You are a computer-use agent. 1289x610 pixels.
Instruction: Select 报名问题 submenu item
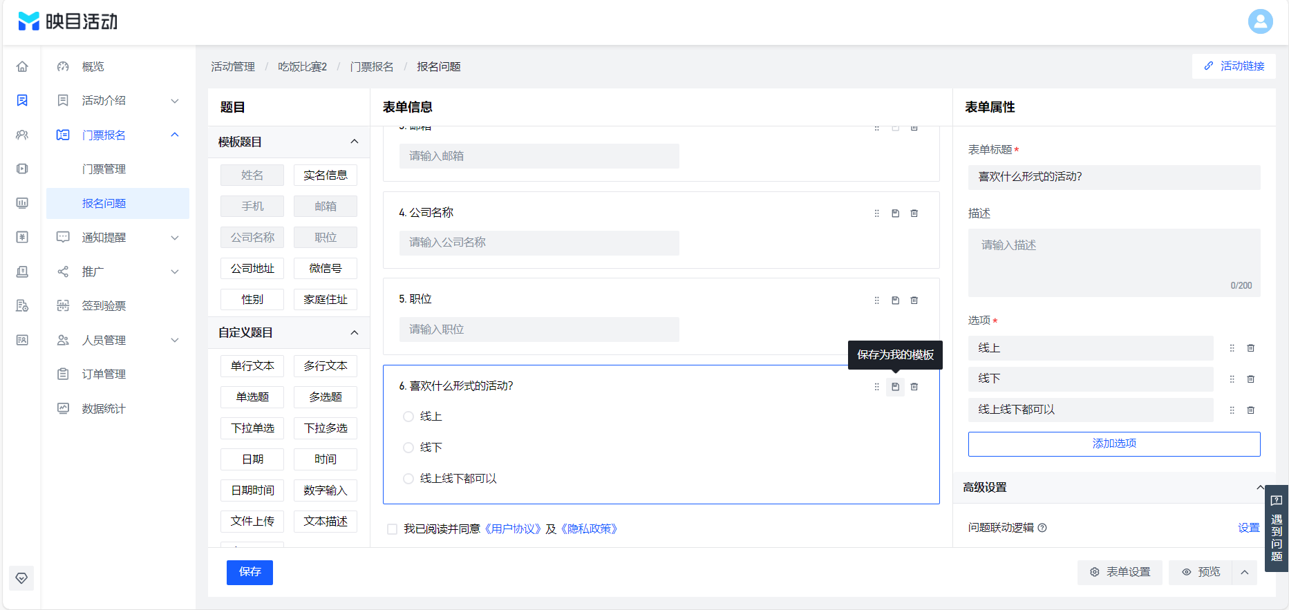point(117,203)
